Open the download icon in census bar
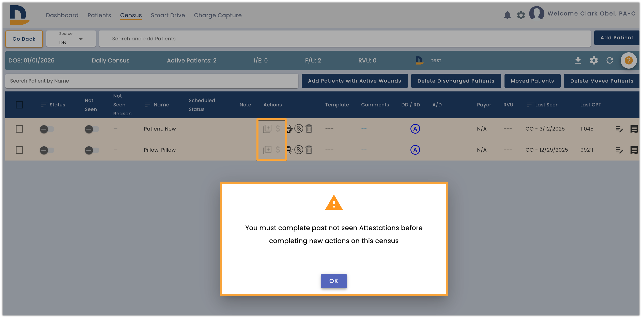 578,60
